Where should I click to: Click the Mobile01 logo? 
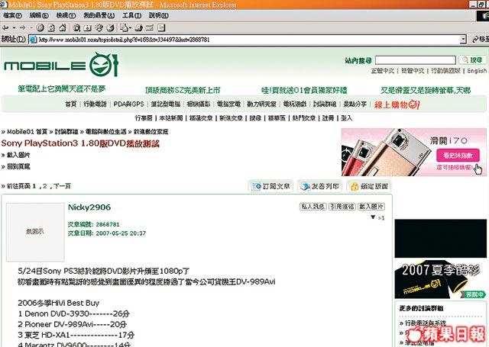pyautogui.click(x=61, y=65)
